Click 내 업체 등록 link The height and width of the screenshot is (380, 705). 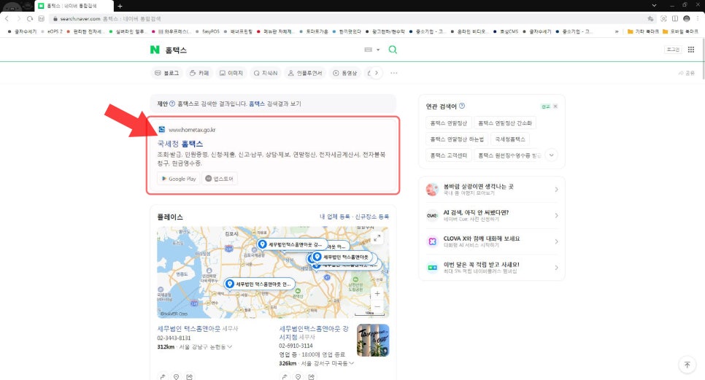[x=334, y=217]
